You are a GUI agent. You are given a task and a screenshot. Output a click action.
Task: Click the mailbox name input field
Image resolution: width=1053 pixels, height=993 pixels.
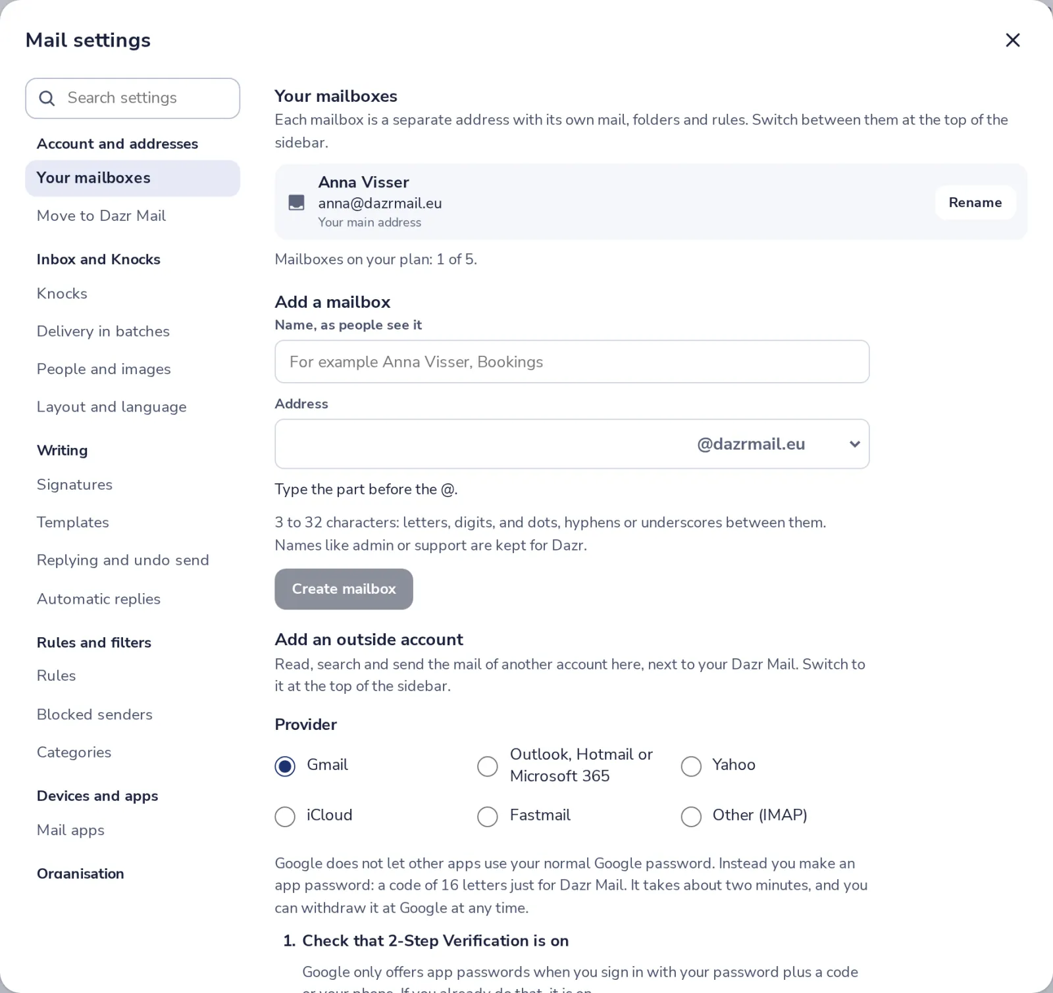click(x=572, y=362)
